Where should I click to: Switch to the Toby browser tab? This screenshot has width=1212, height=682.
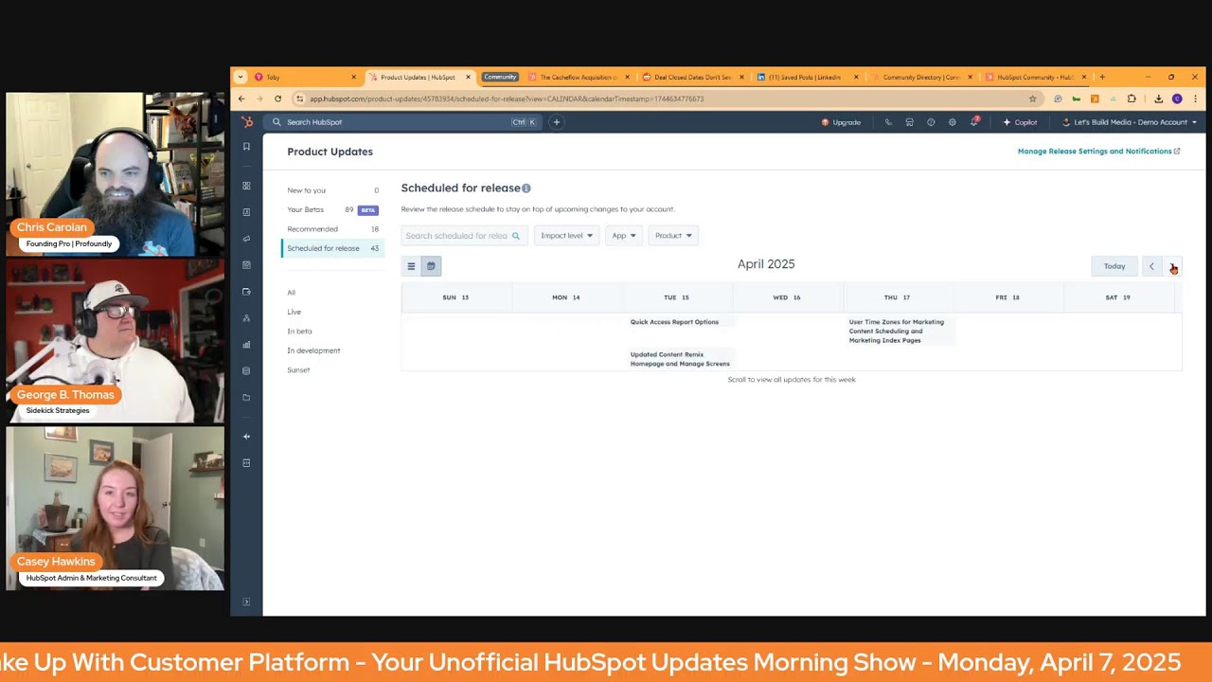[305, 77]
